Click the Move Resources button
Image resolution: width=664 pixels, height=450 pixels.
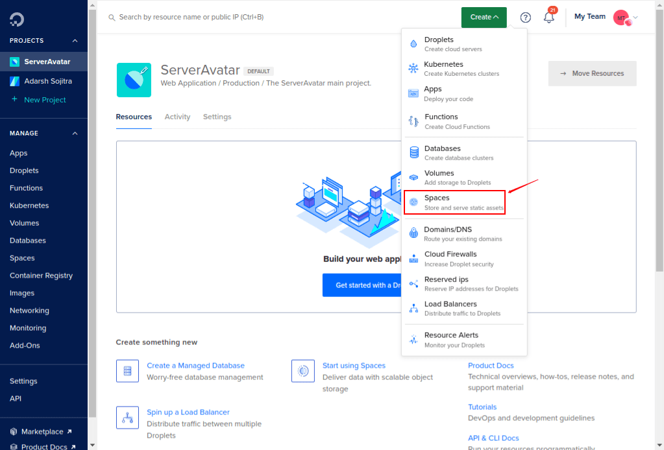pyautogui.click(x=592, y=73)
